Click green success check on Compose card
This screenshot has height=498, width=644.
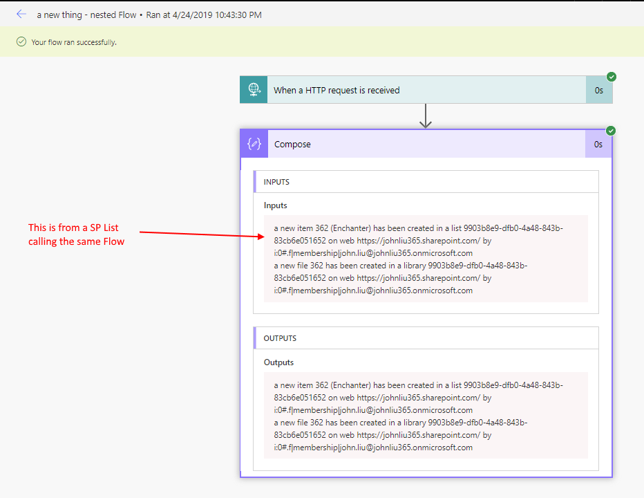point(612,131)
